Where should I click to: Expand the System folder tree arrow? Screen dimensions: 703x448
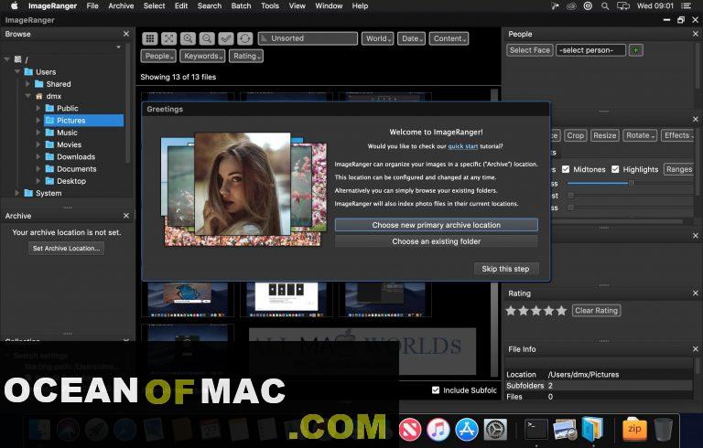click(17, 193)
